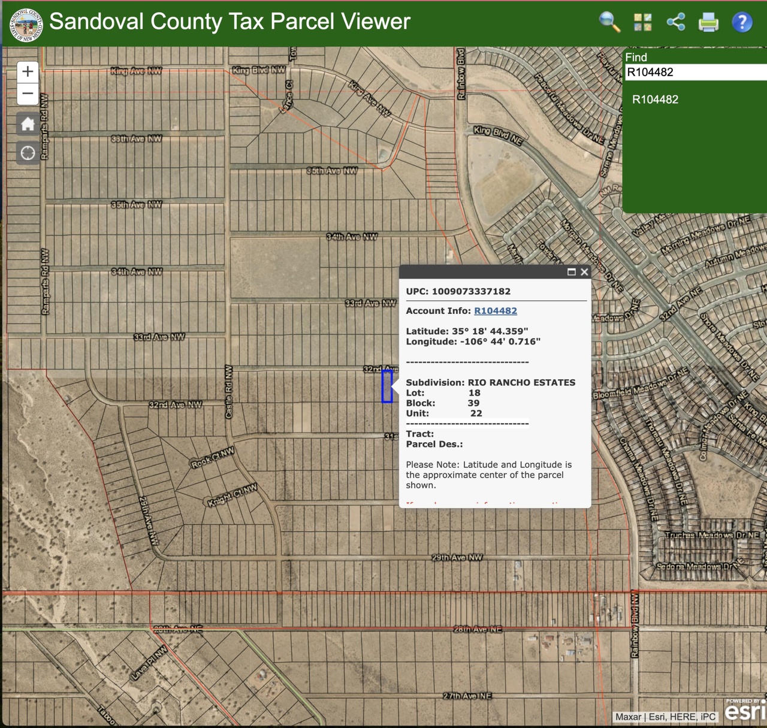Click the print icon in header

click(x=708, y=23)
